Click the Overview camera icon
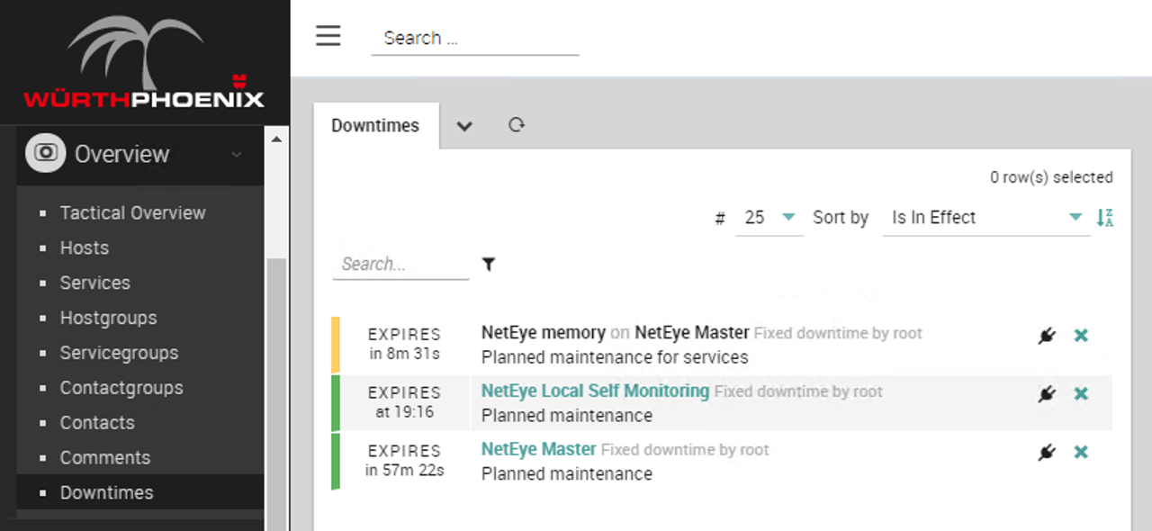 tap(45, 153)
